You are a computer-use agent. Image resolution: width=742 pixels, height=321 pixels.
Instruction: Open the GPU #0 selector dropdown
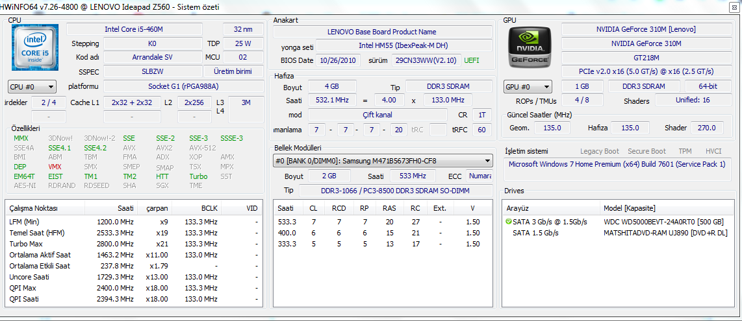pos(528,87)
